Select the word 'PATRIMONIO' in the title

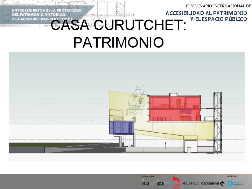click(x=119, y=42)
